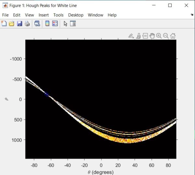Open the Tools menu

(x=58, y=15)
